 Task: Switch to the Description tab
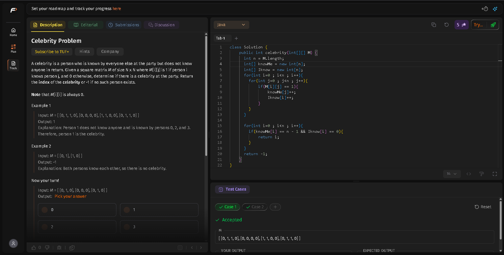[x=48, y=25]
